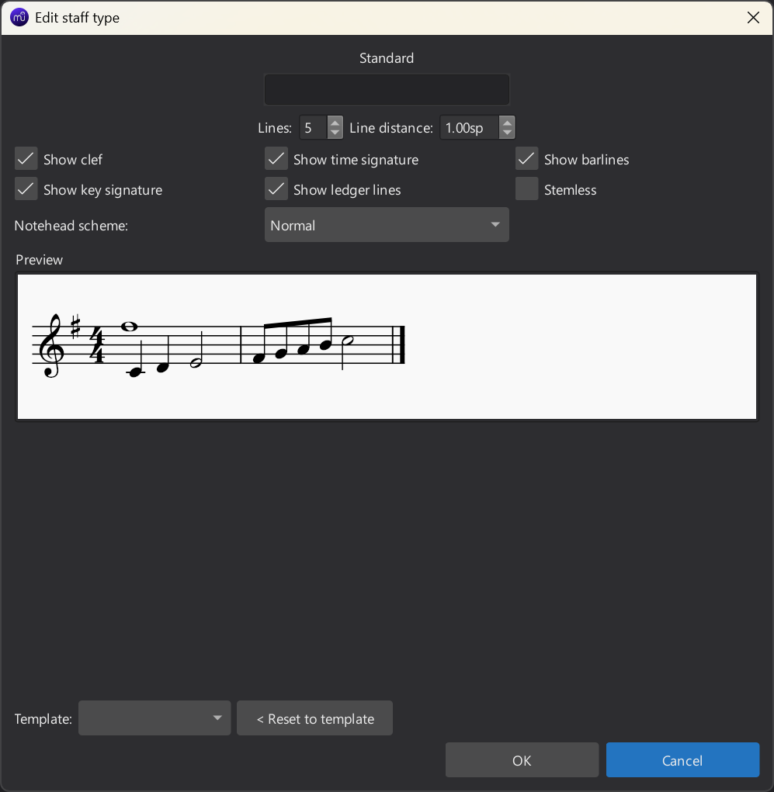Uncheck Show ledger lines
The height and width of the screenshot is (792, 774).
tap(276, 189)
